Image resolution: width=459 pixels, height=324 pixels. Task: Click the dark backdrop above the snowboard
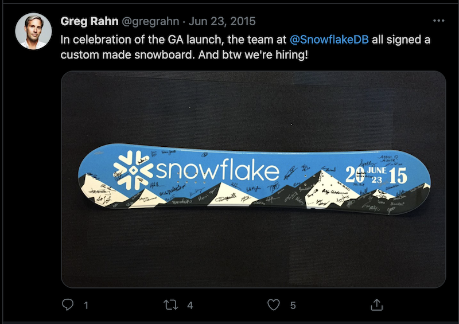253,108
